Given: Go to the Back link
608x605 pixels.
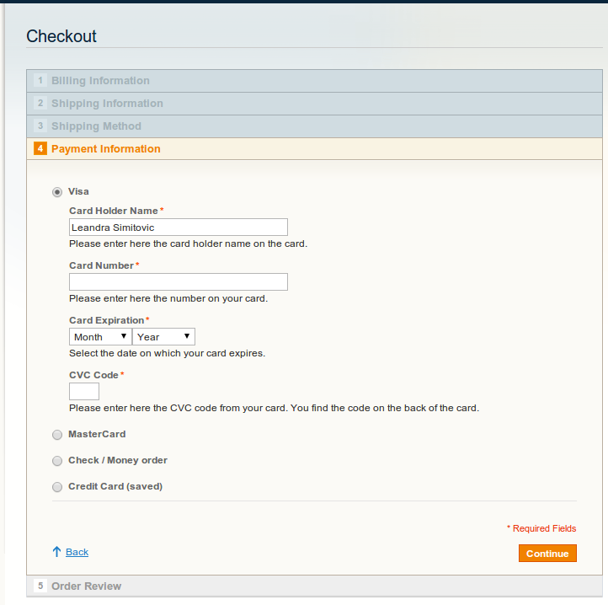Looking at the screenshot, I should coord(77,552).
